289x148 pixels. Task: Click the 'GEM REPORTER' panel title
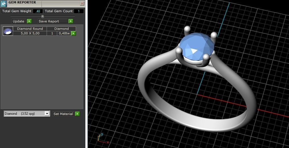pyautogui.click(x=22, y=2)
